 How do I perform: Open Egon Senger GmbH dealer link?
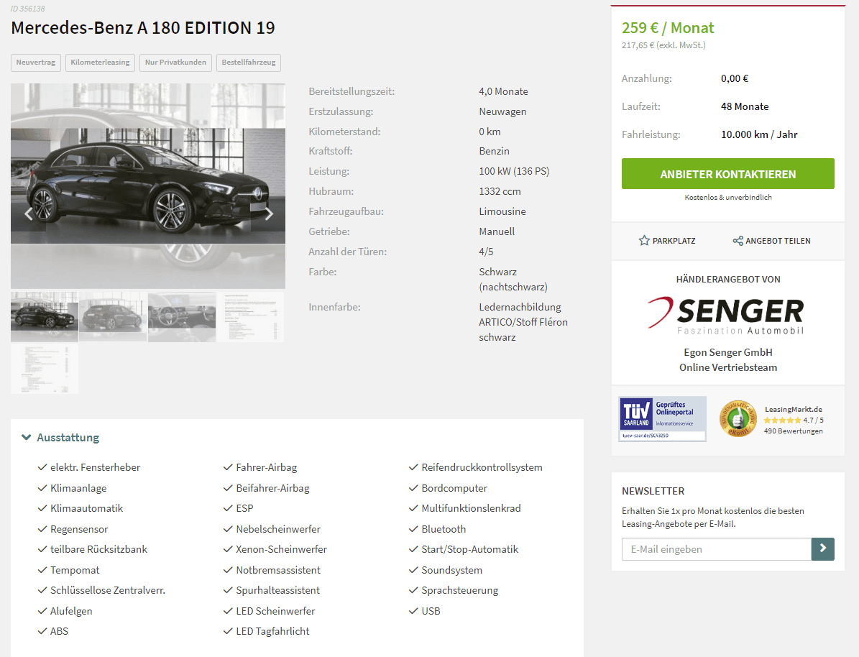point(728,352)
